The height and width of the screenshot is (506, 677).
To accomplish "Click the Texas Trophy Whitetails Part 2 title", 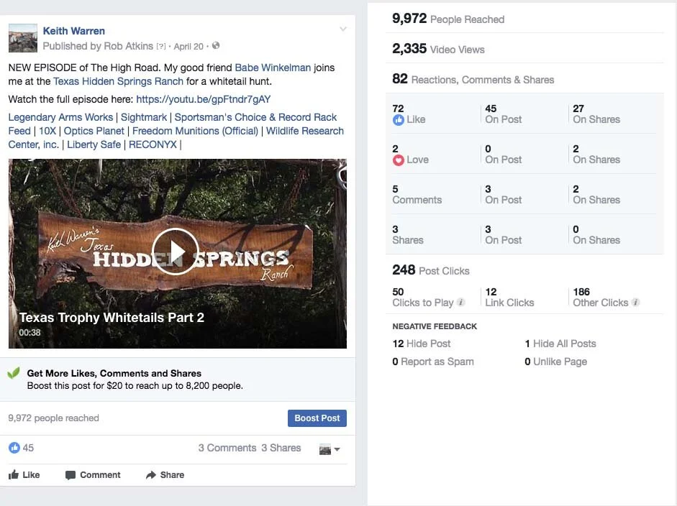I will [112, 318].
